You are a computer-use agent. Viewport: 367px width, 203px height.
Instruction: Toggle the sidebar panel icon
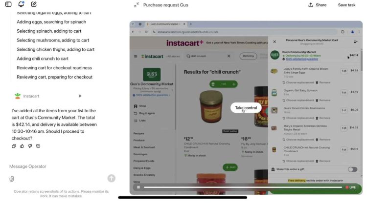8,4
